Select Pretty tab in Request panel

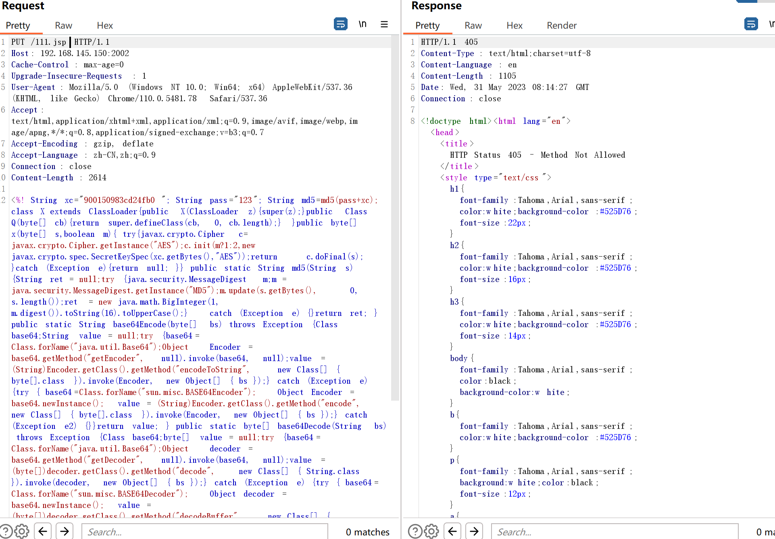point(18,25)
